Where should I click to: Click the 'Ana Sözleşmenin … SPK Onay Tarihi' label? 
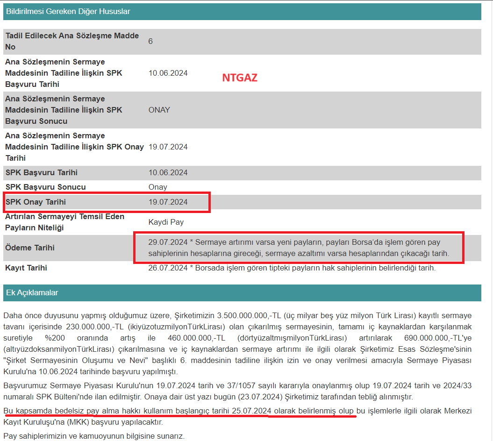coord(74,147)
